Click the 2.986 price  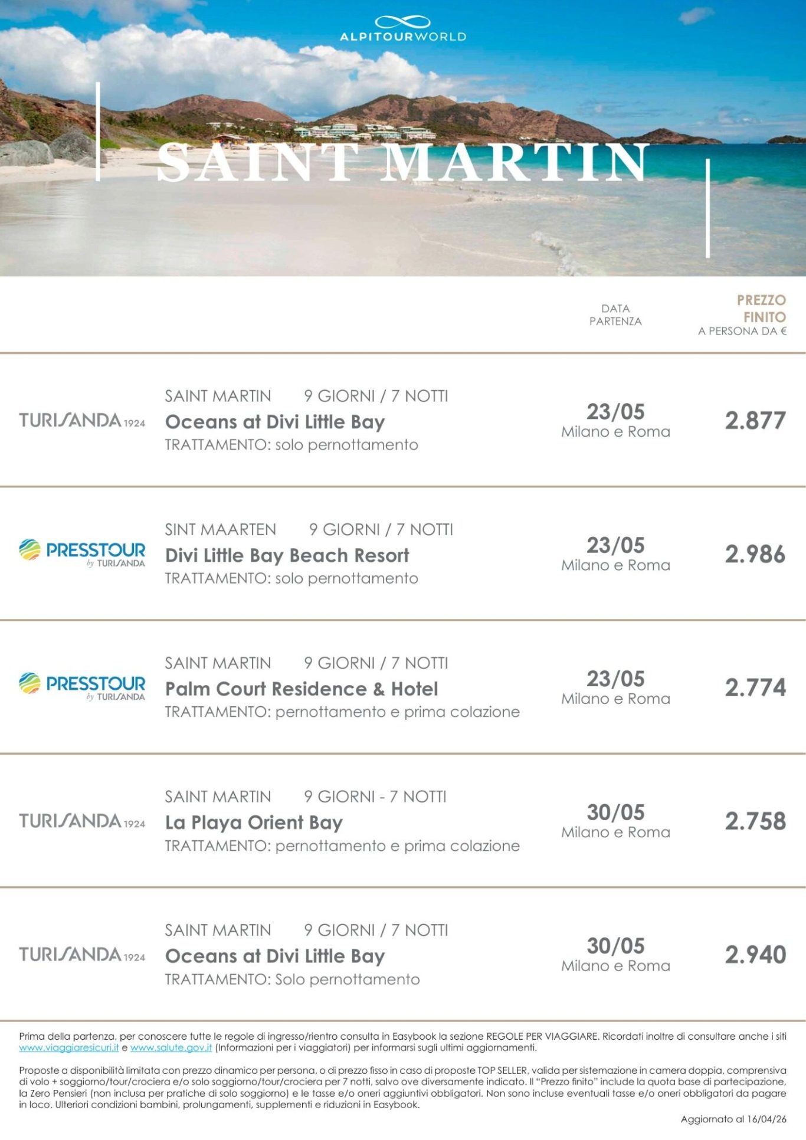[x=755, y=554]
